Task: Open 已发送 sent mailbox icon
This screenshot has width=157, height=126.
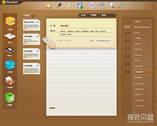Action: (10, 65)
